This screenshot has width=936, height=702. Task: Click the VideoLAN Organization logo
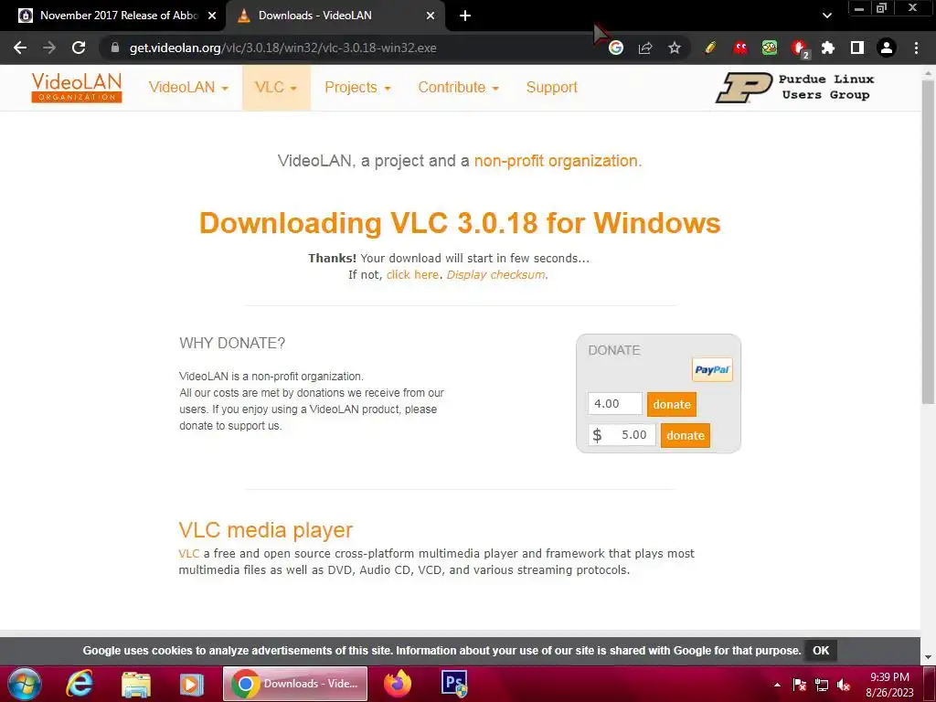click(x=77, y=88)
